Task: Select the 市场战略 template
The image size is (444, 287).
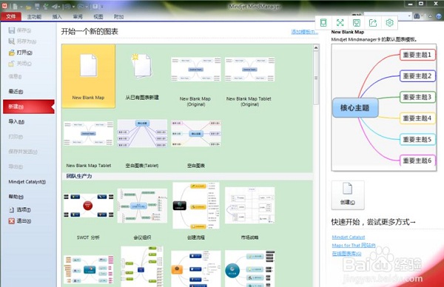Action: (249, 213)
